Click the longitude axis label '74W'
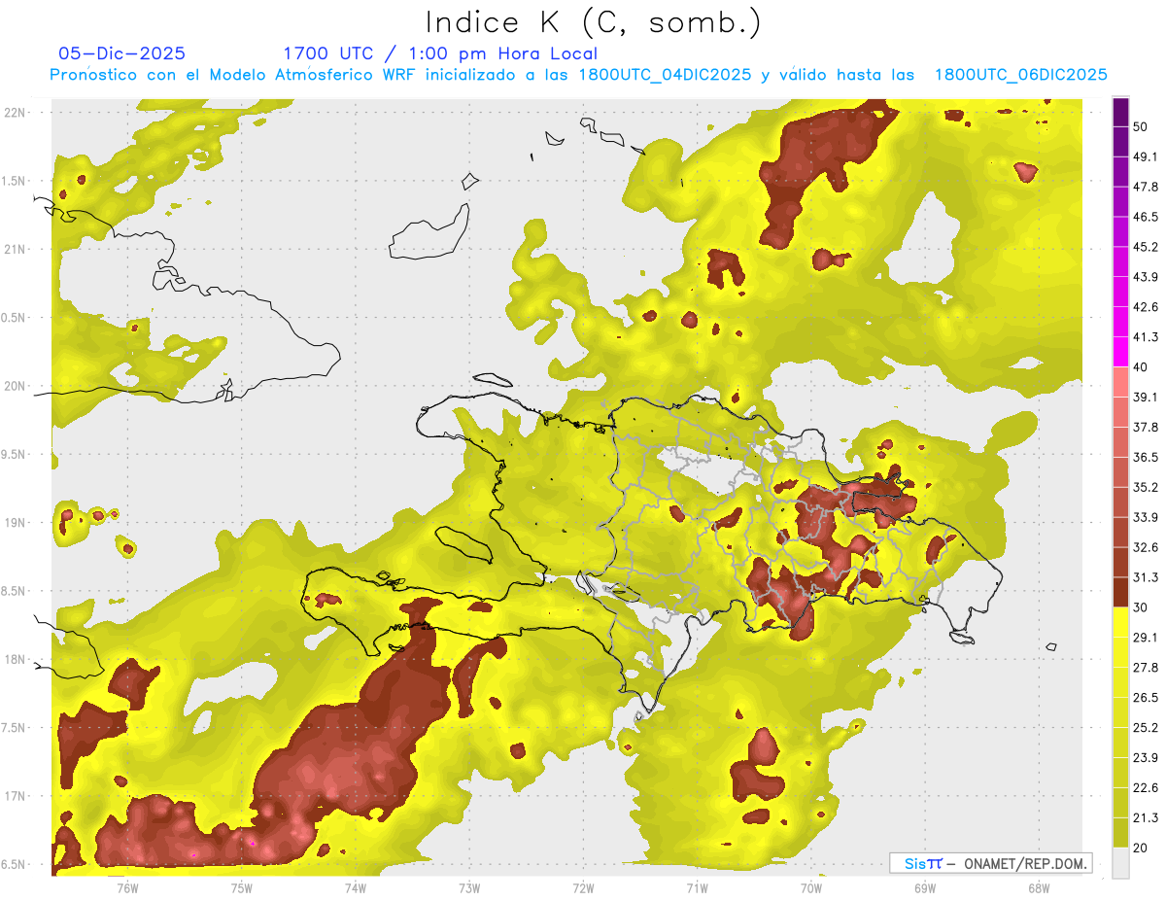Screen dimensions: 1166x901 coord(355,888)
